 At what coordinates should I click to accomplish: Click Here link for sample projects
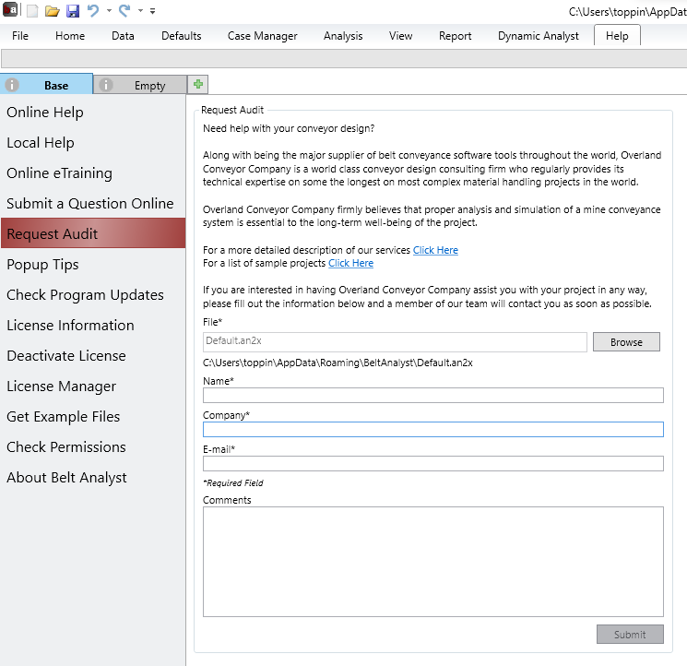[351, 263]
